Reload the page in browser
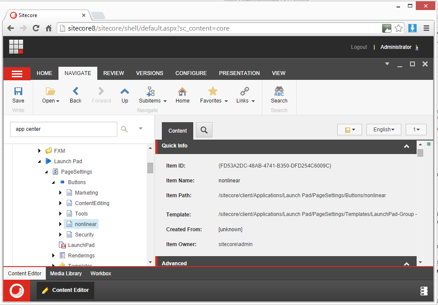The image size is (438, 305). pyautogui.click(x=36, y=28)
